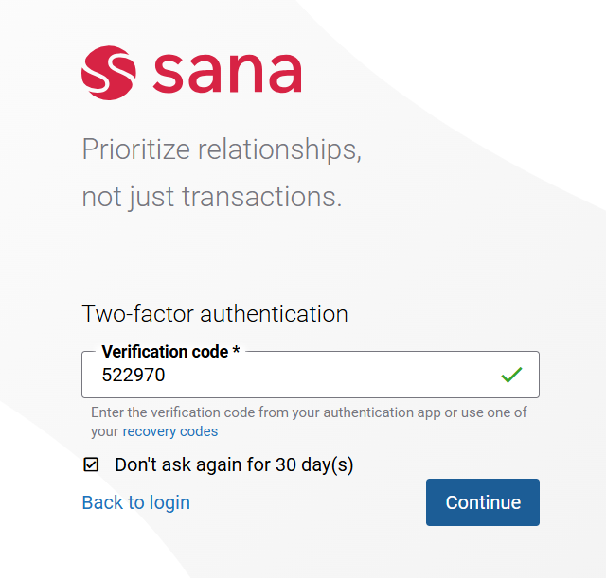Image resolution: width=606 pixels, height=578 pixels.
Task: Click the "Prioritize relationships," tagline line
Action: (x=222, y=149)
